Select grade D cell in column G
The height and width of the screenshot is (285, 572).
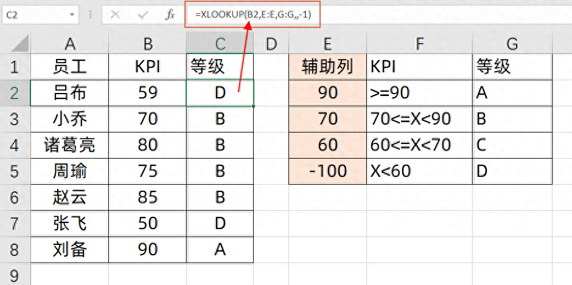click(512, 171)
